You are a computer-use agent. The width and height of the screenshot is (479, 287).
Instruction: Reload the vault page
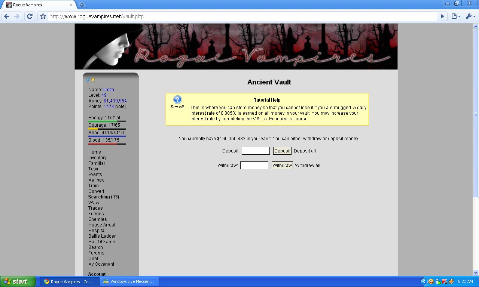pos(30,16)
